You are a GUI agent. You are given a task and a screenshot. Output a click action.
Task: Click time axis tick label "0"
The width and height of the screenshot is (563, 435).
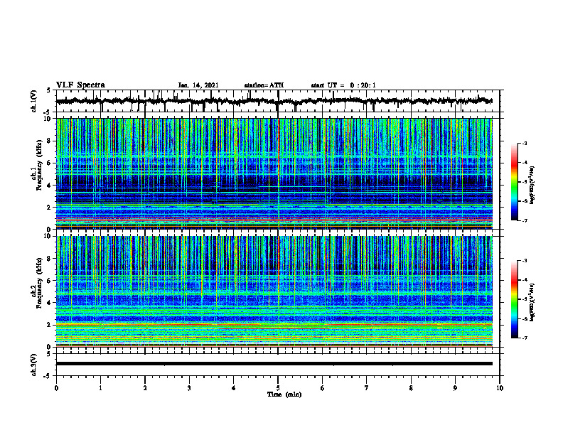pyautogui.click(x=56, y=388)
